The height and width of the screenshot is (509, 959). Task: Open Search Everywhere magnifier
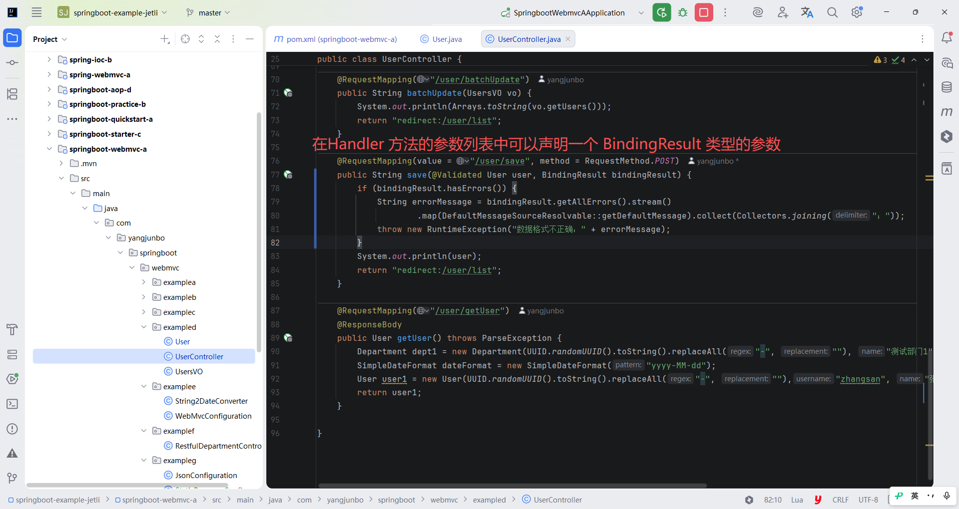point(832,12)
